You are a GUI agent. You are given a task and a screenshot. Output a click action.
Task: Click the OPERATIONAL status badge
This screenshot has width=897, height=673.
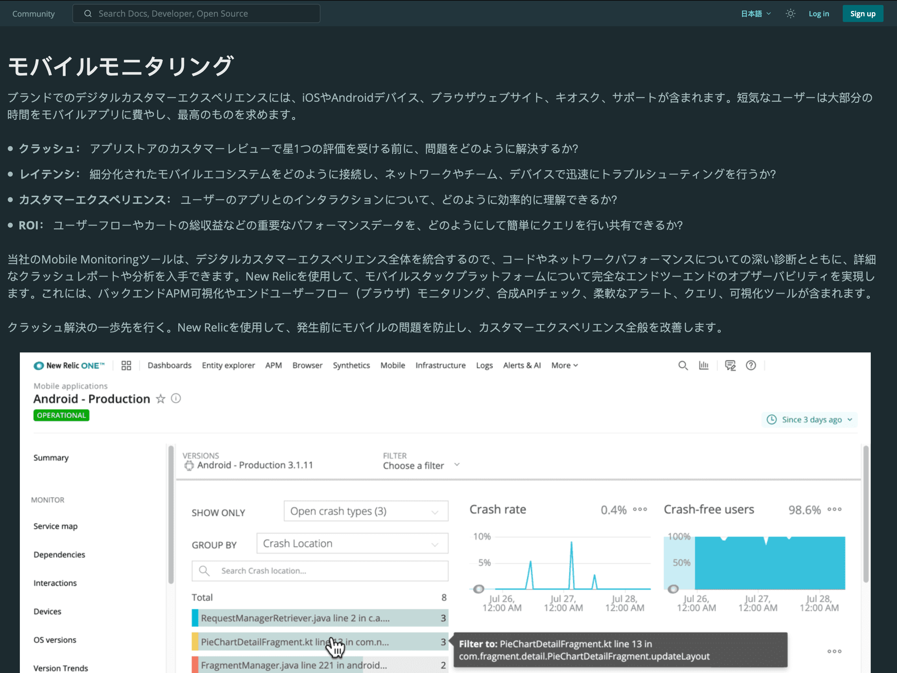pyautogui.click(x=61, y=415)
